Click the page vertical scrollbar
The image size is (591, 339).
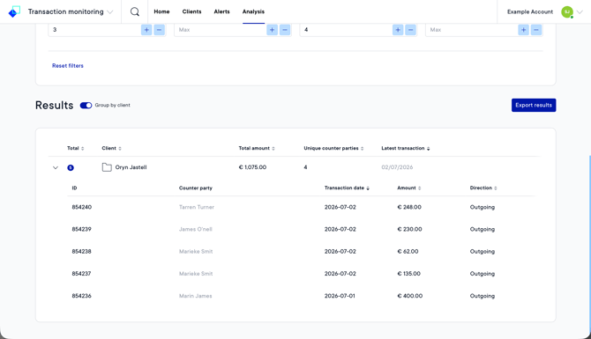coord(589,245)
